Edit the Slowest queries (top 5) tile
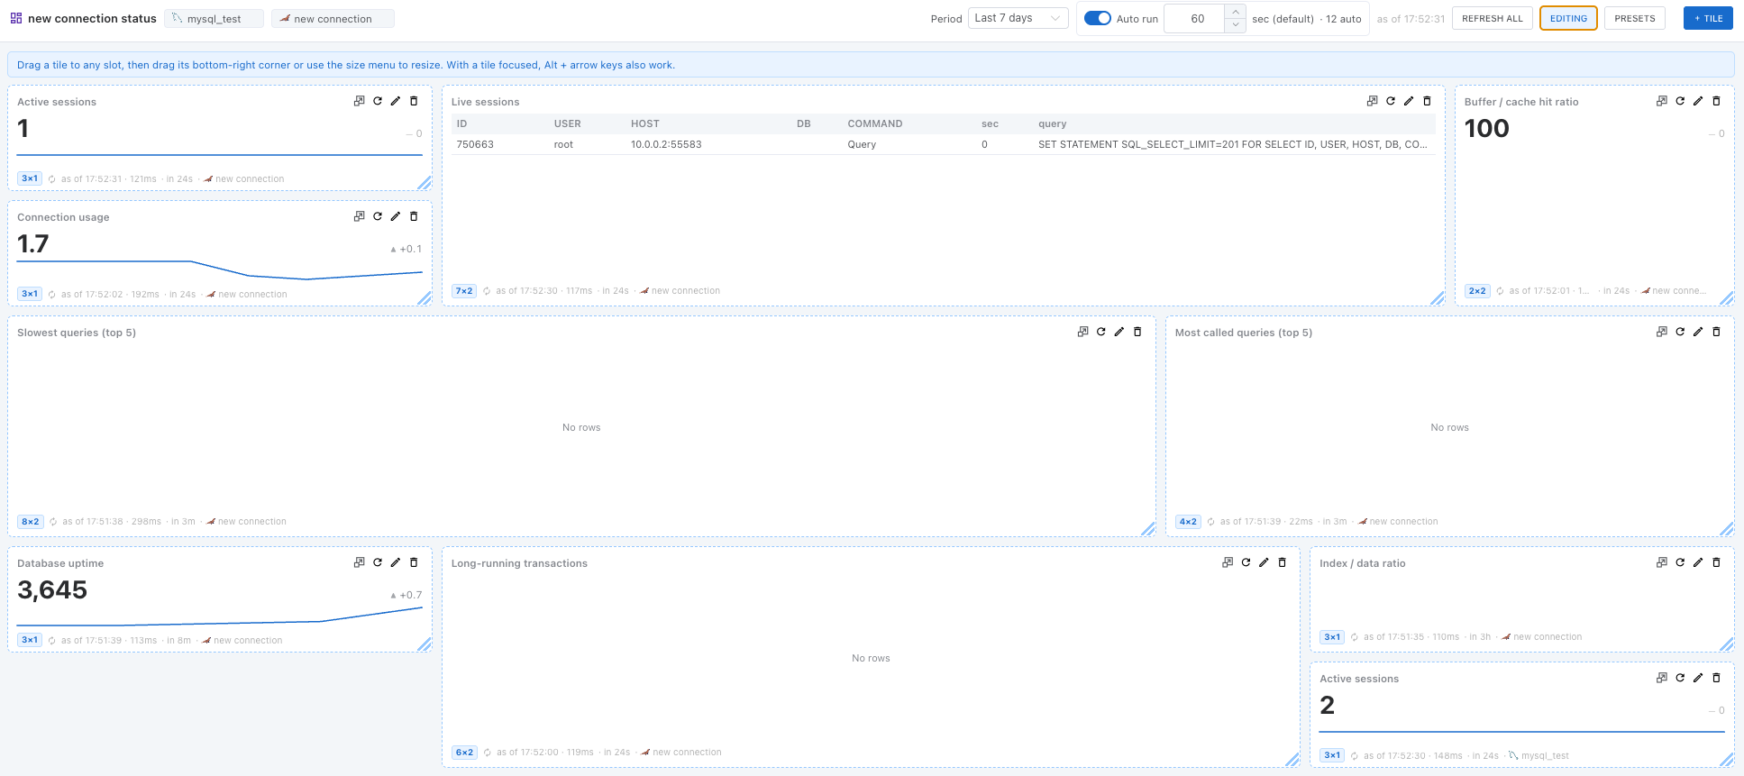 click(1119, 332)
